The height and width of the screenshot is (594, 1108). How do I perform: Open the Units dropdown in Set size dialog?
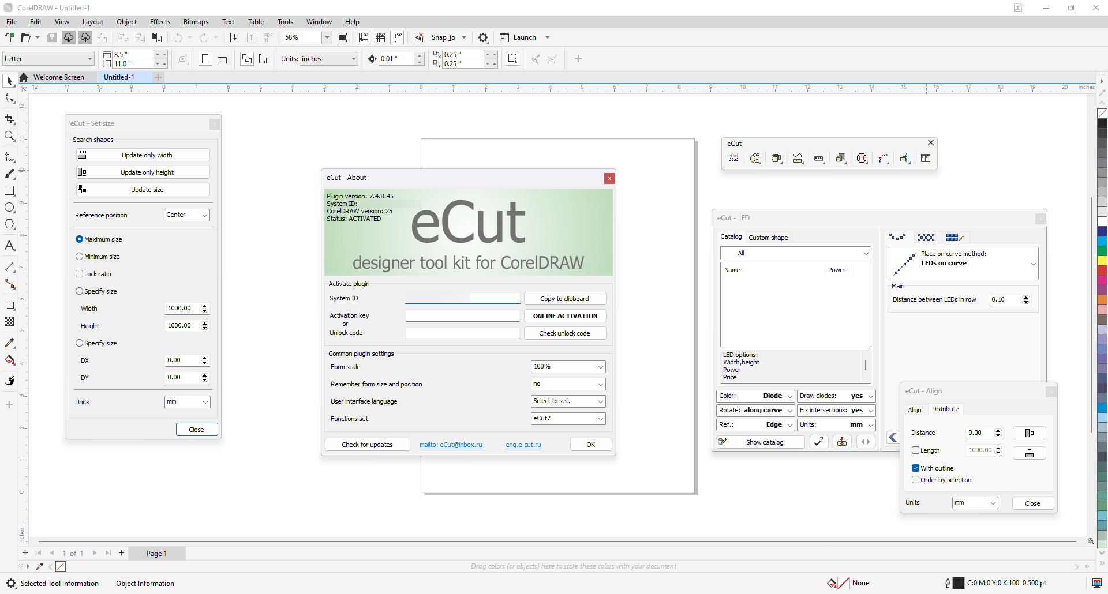tap(187, 402)
